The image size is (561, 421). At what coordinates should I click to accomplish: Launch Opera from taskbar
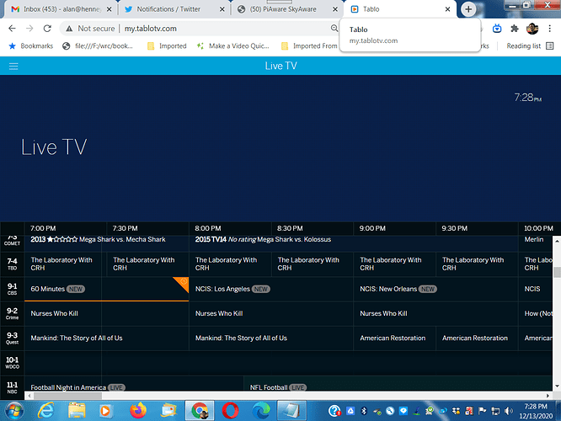[230, 411]
